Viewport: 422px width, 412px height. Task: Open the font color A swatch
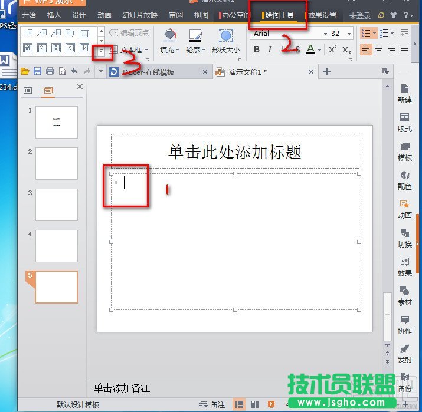[x=310, y=50]
